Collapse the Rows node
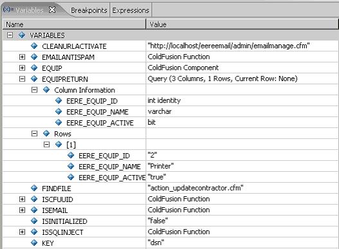The height and width of the screenshot is (249, 339). (x=34, y=133)
